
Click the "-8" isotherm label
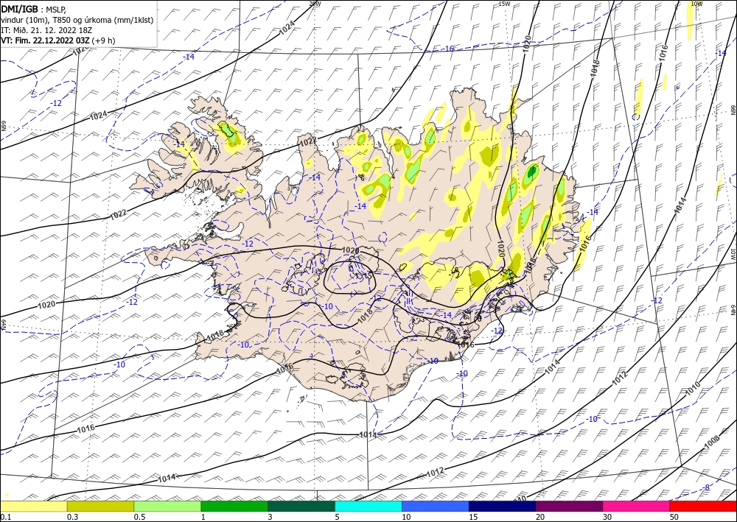click(x=706, y=487)
